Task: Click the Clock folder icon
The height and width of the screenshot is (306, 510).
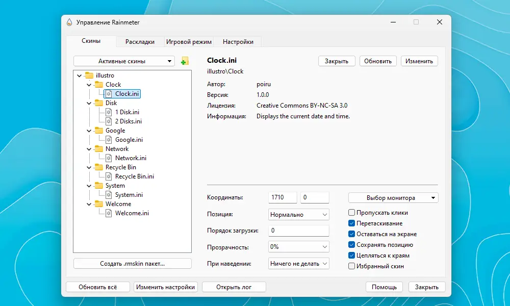Action: 99,85
